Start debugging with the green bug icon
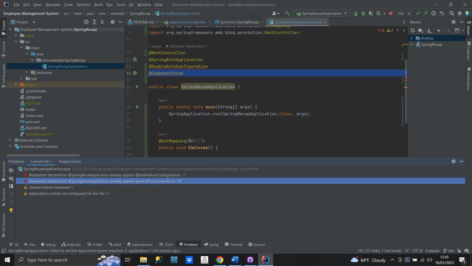Screen dimensions: 472x266 363,13
